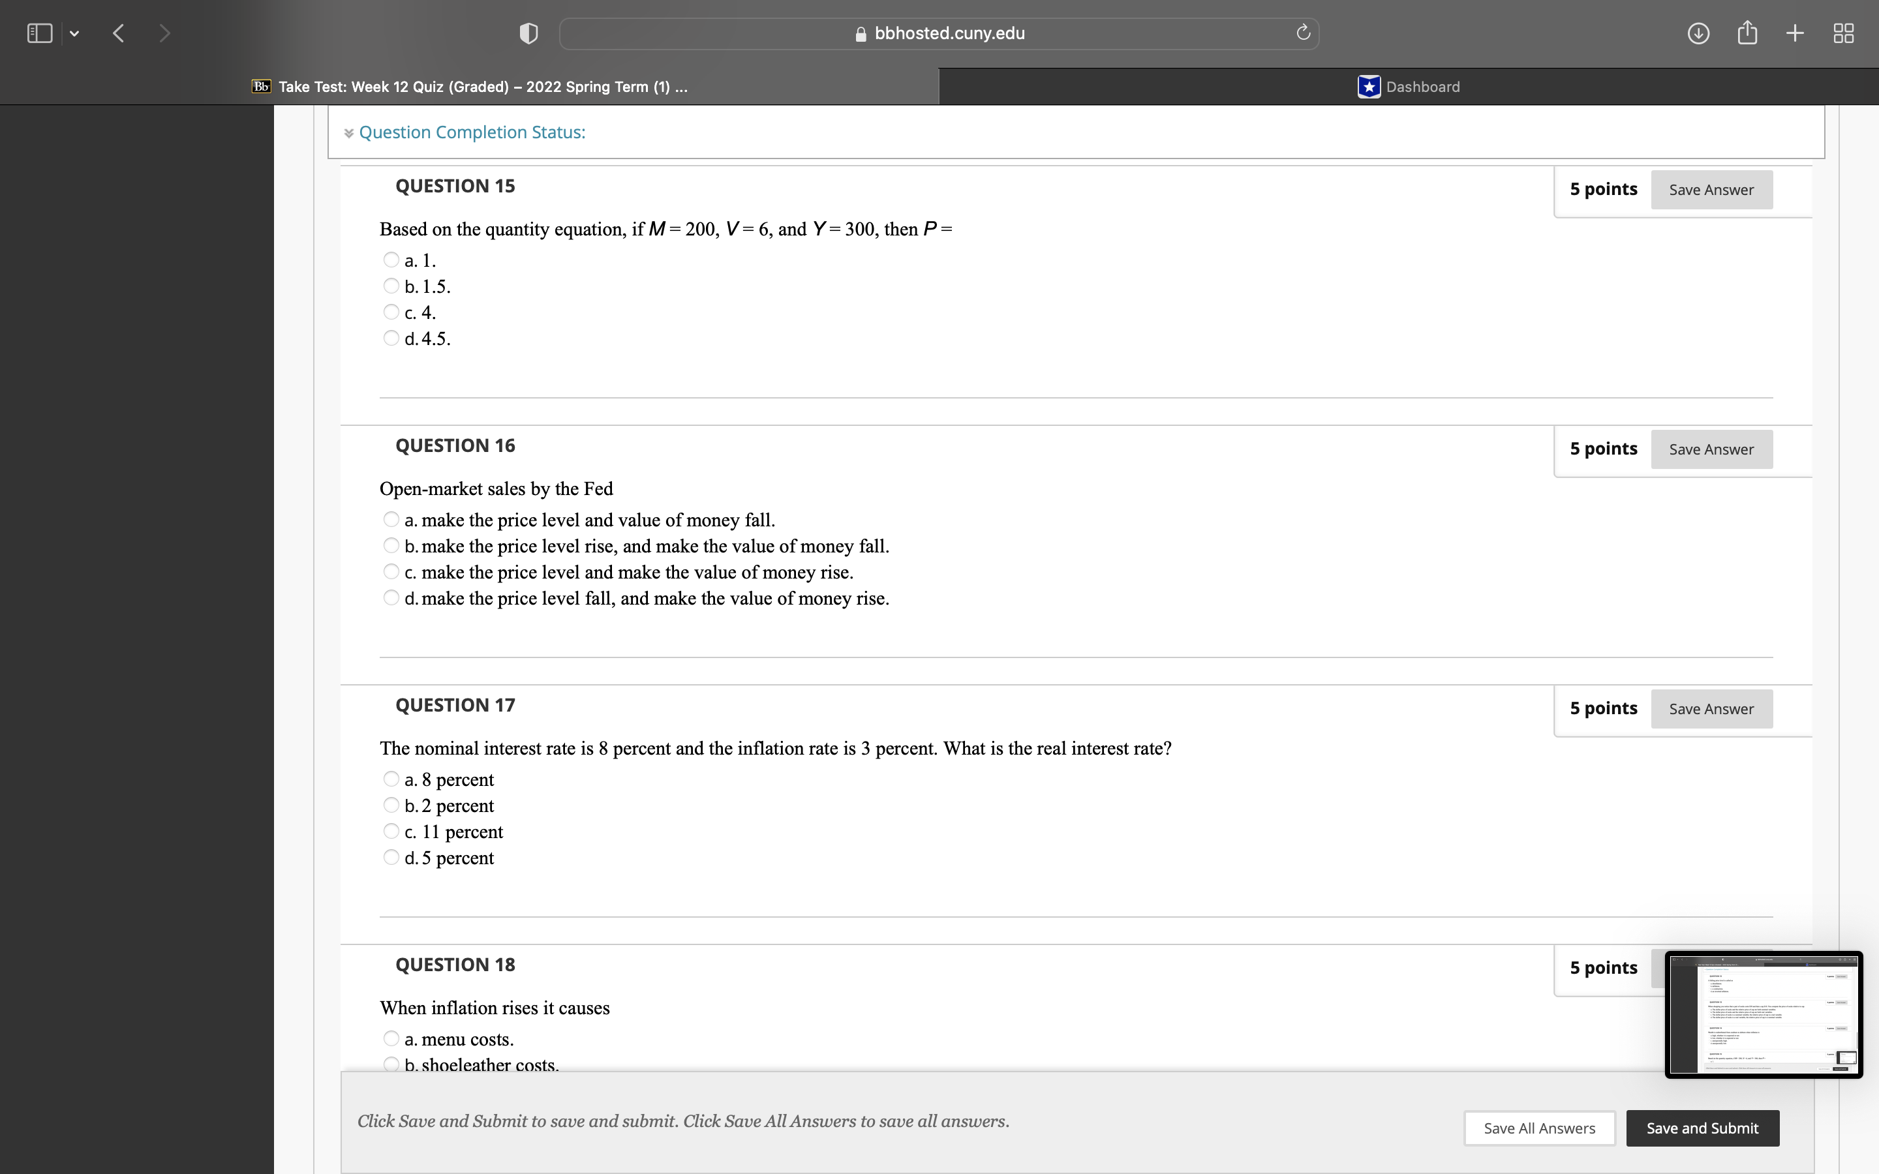Show tab overview grid icon

(x=1843, y=33)
